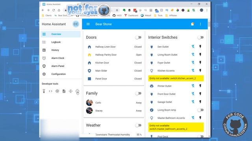This screenshot has height=141, width=252.
Task: Open the Kitchen Door entity row
Action: 114,63
